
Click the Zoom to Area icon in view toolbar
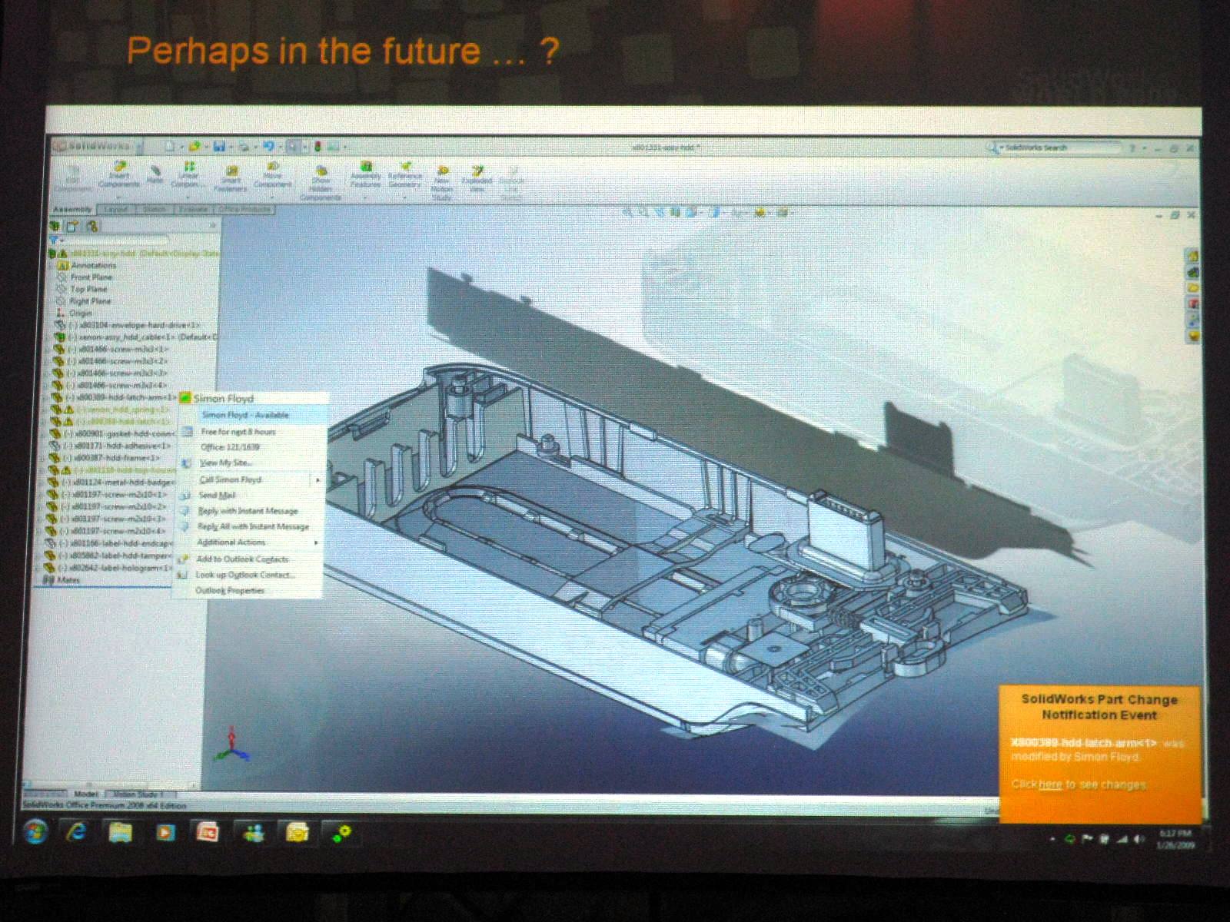[x=644, y=212]
